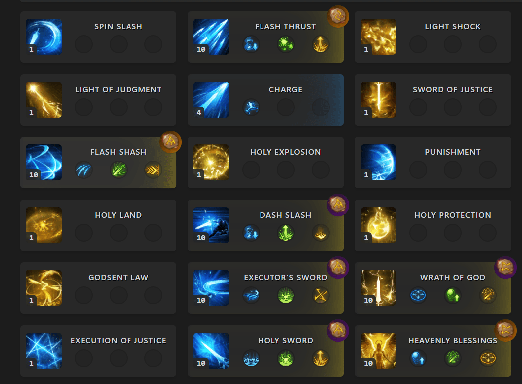Select the Executor's Sword skill icon
This screenshot has height=384, width=522.
tap(211, 288)
